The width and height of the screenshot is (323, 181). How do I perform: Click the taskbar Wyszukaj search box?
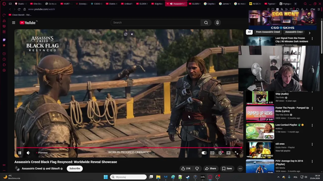(x=128, y=177)
